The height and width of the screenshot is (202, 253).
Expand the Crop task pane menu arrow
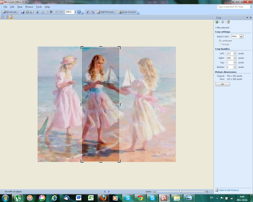pyautogui.click(x=247, y=18)
